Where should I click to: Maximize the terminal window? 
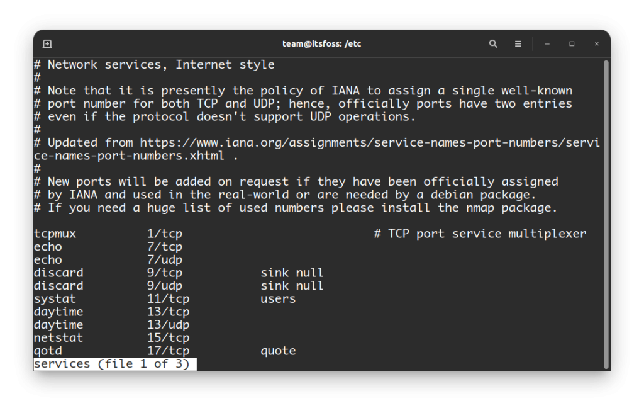(x=572, y=44)
